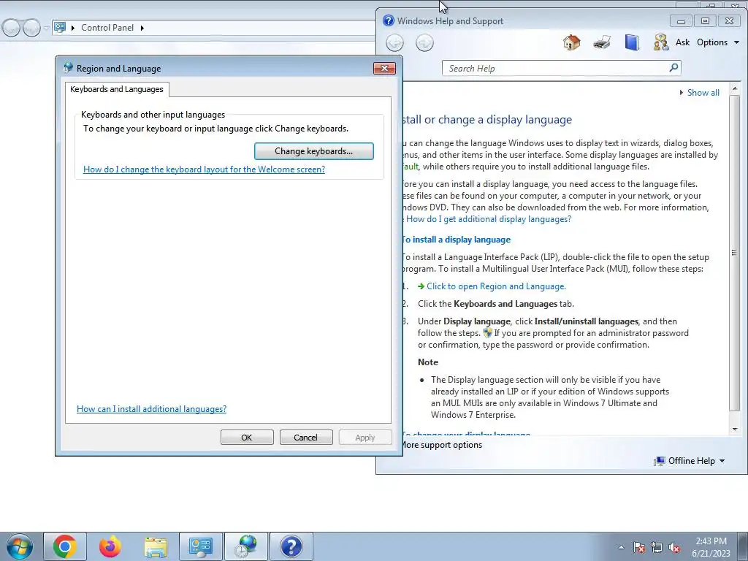Open muted volume tray icon
This screenshot has height=561, width=748.
tap(674, 547)
